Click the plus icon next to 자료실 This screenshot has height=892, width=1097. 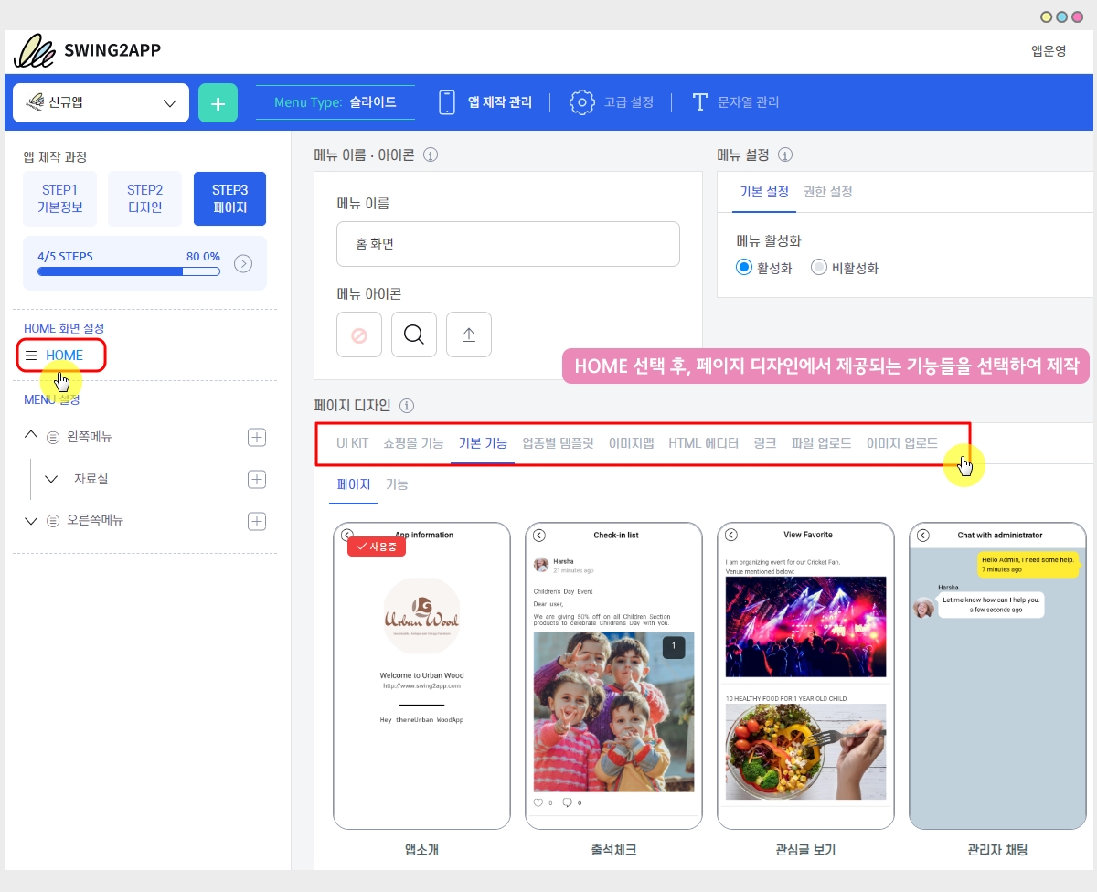coord(257,479)
